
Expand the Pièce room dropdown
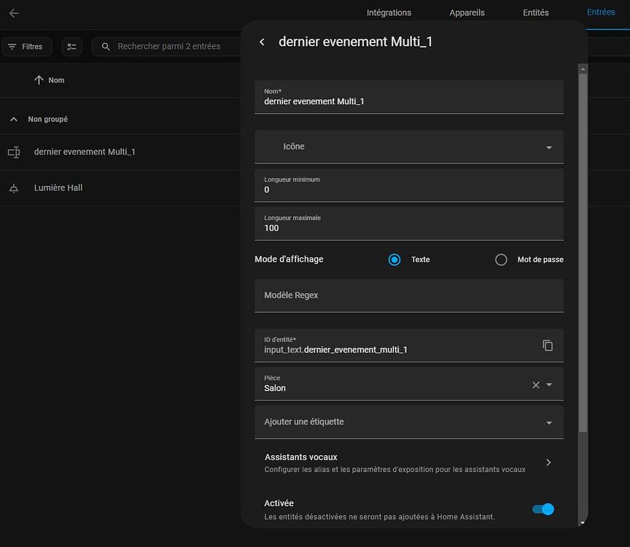550,384
